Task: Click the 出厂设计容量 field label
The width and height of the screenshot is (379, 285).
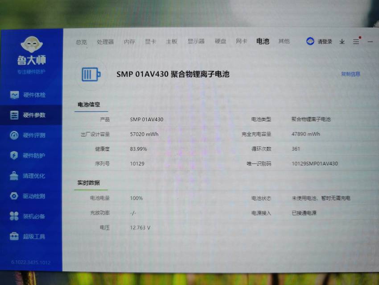Action: [x=95, y=134]
